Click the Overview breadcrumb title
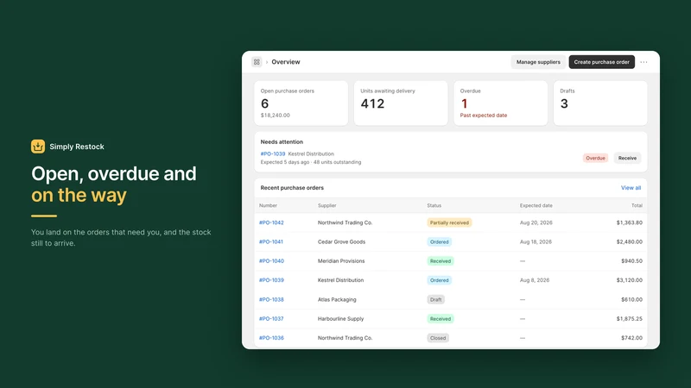 click(x=286, y=62)
